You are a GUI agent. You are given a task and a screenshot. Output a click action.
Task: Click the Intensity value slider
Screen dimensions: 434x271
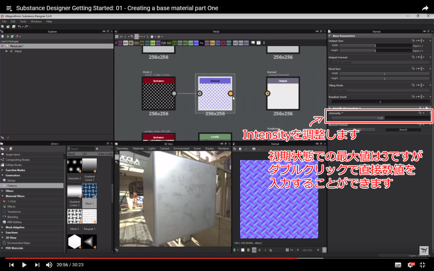[x=380, y=118]
